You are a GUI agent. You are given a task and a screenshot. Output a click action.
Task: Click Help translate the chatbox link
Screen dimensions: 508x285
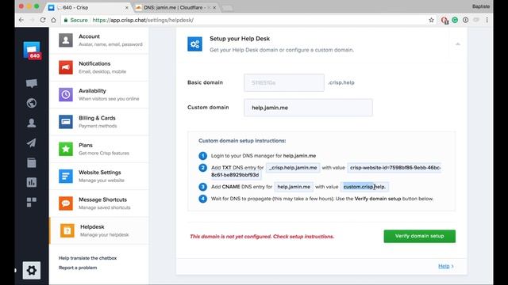pos(87,258)
